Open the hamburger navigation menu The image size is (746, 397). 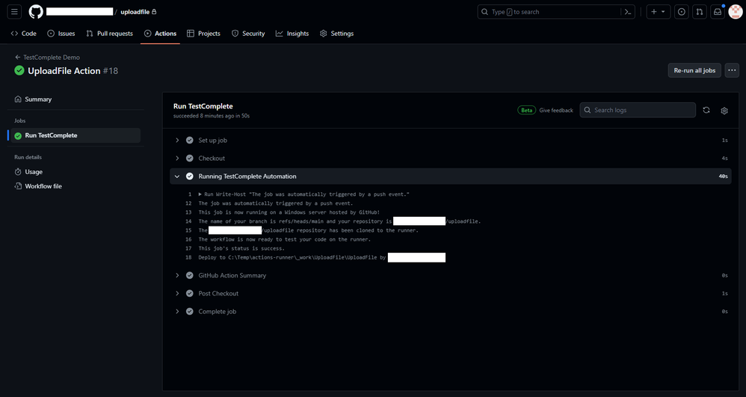point(14,12)
